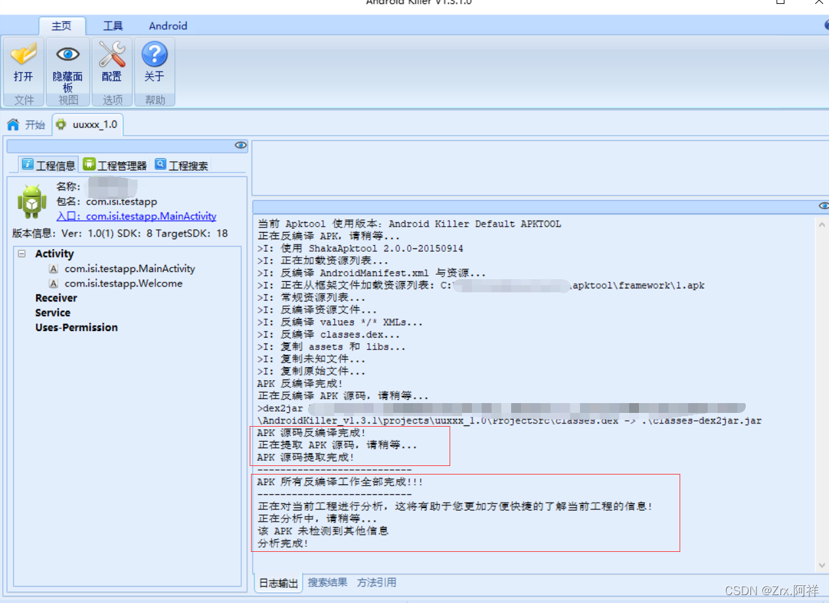Select the Service tree node
The image size is (829, 603).
click(52, 313)
